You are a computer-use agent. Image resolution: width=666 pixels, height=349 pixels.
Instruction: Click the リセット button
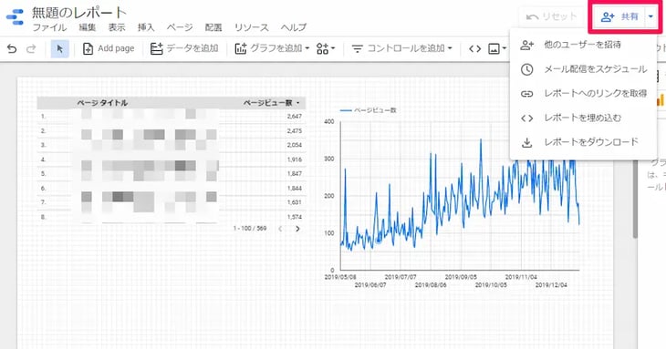tap(551, 17)
